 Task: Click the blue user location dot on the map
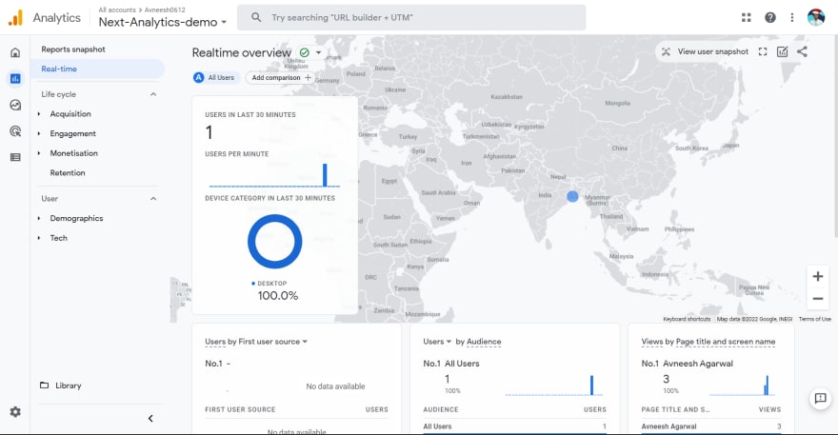[572, 197]
